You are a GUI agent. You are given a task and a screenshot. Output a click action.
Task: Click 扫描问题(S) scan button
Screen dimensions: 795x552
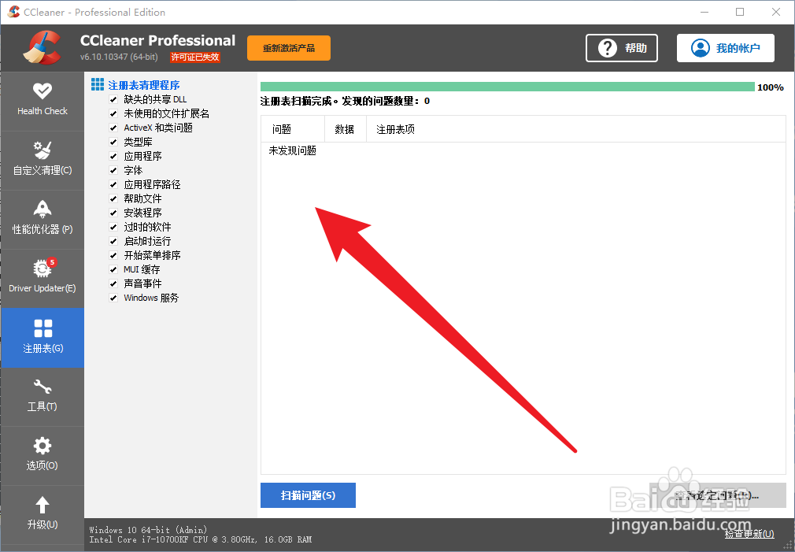(308, 495)
